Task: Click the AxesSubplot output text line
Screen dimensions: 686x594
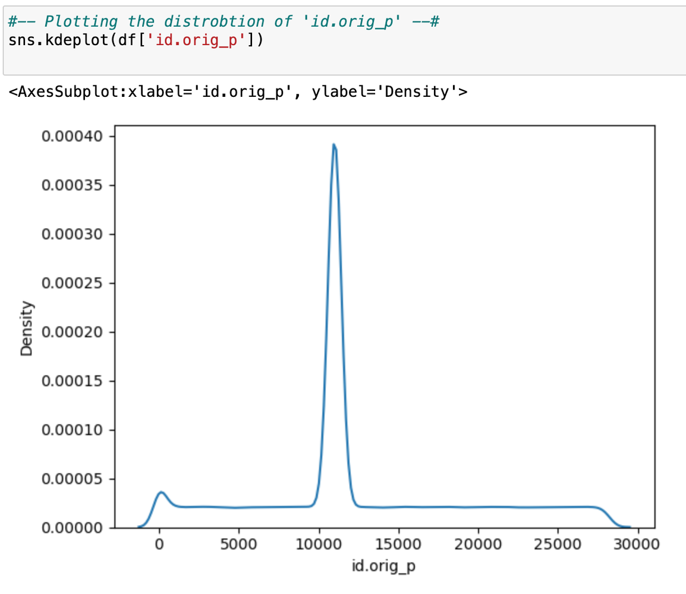Action: click(x=238, y=92)
